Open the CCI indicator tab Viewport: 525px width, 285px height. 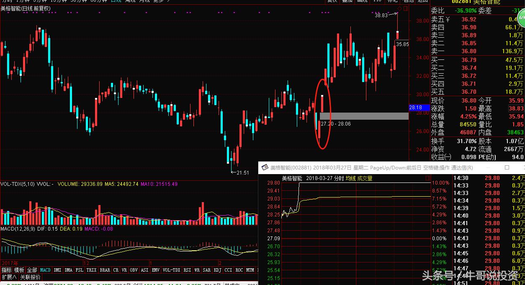pyautogui.click(x=228, y=270)
